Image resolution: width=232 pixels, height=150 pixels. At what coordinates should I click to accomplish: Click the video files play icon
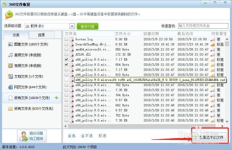[x=10, y=66]
